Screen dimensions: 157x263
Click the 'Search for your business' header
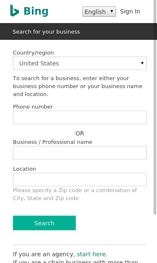click(x=46, y=31)
